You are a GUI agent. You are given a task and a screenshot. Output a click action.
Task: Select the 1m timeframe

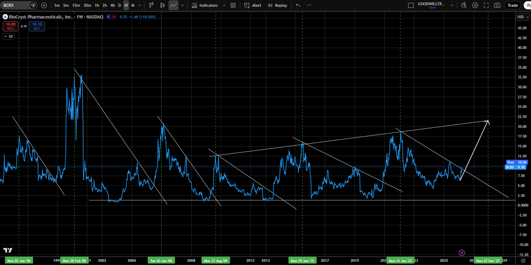[x=57, y=5]
